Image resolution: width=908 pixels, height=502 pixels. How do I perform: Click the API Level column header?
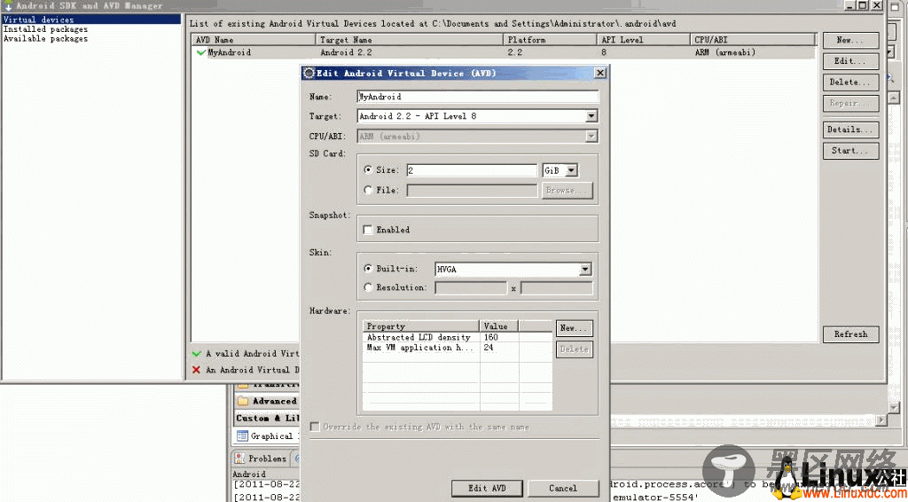644,40
